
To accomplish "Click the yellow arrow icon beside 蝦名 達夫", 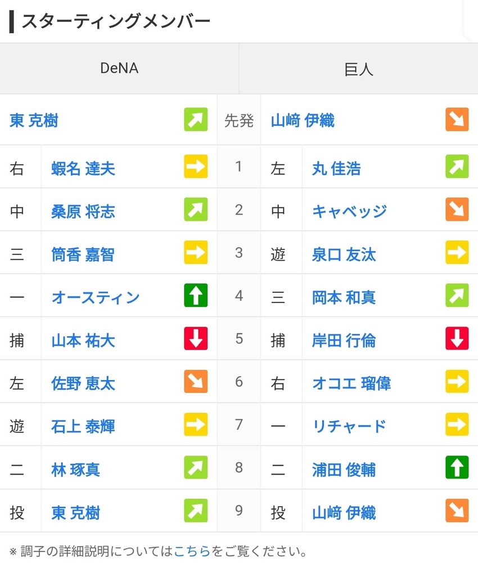I will tap(196, 167).
